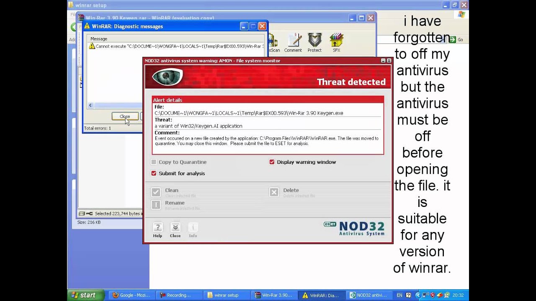Minimize the NOD32 antivirus warning window

pyautogui.click(x=383, y=61)
